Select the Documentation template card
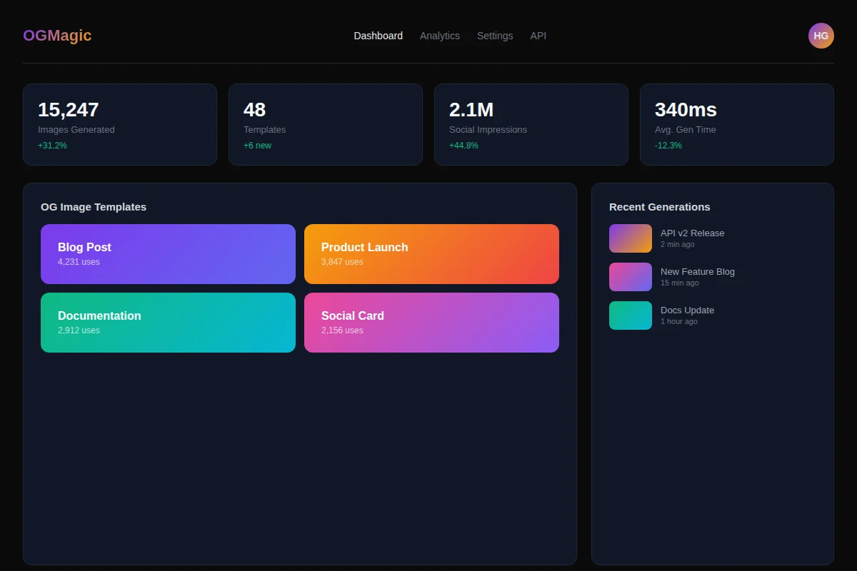The height and width of the screenshot is (571, 857). click(168, 323)
